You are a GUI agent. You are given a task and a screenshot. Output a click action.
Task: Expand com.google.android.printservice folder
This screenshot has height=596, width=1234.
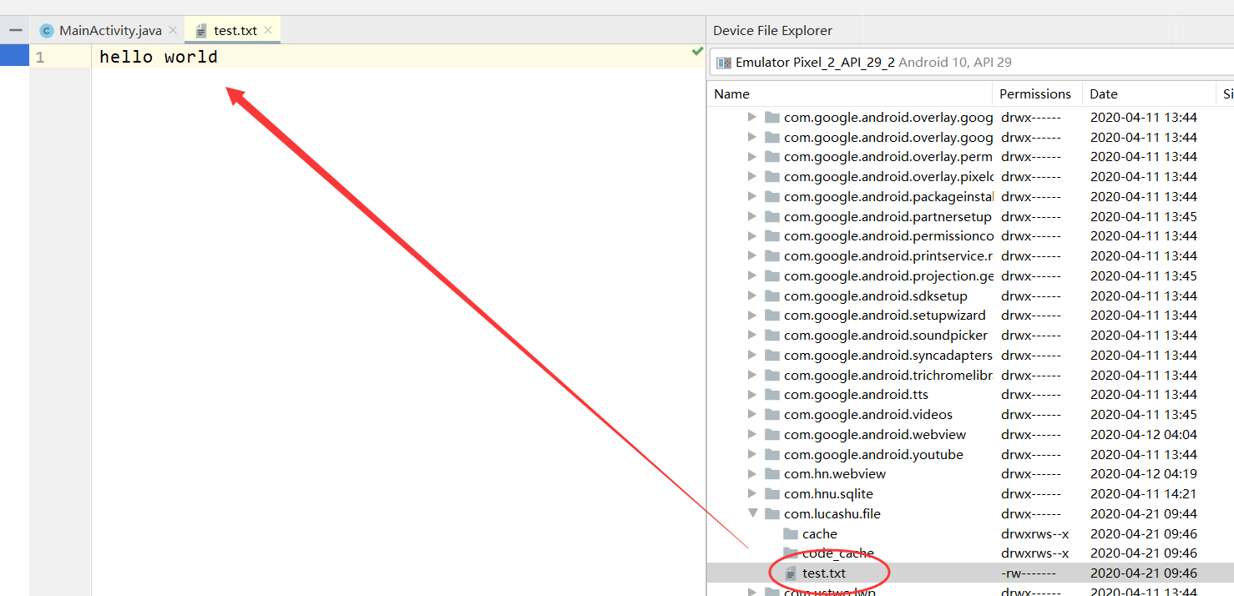click(x=752, y=256)
